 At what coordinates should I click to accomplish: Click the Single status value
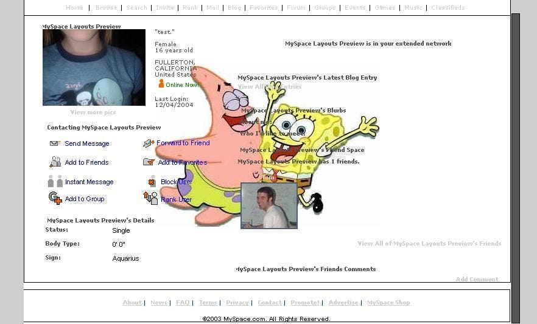[x=121, y=230]
